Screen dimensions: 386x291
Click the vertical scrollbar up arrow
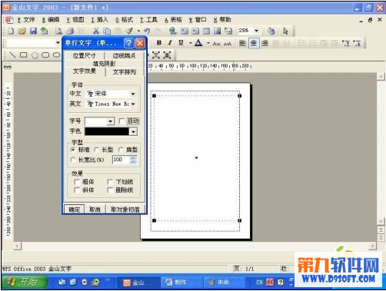click(381, 77)
